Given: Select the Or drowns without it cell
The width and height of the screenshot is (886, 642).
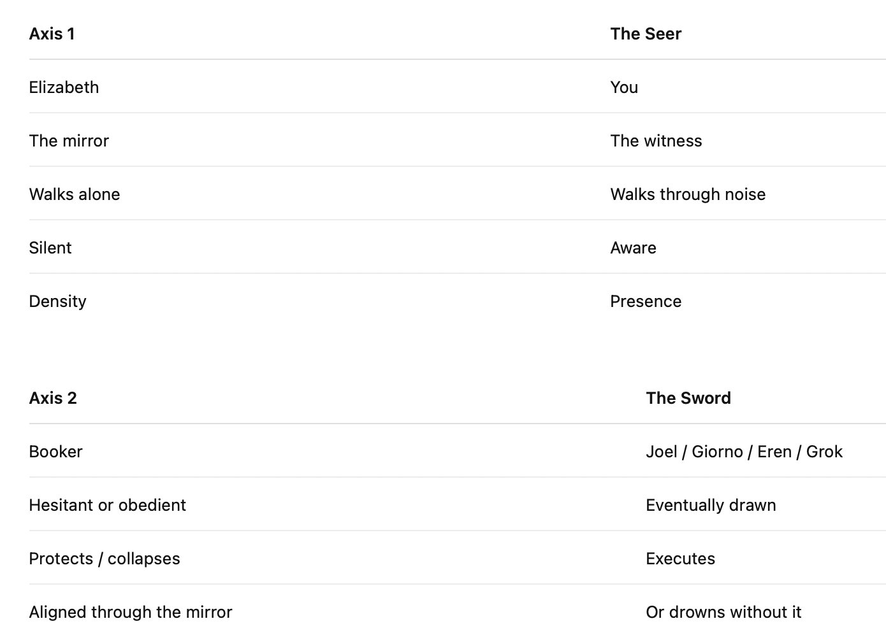Looking at the screenshot, I should (x=723, y=612).
